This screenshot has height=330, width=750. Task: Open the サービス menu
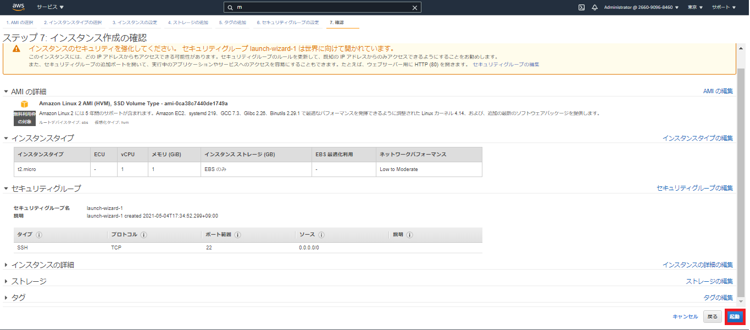(x=50, y=8)
